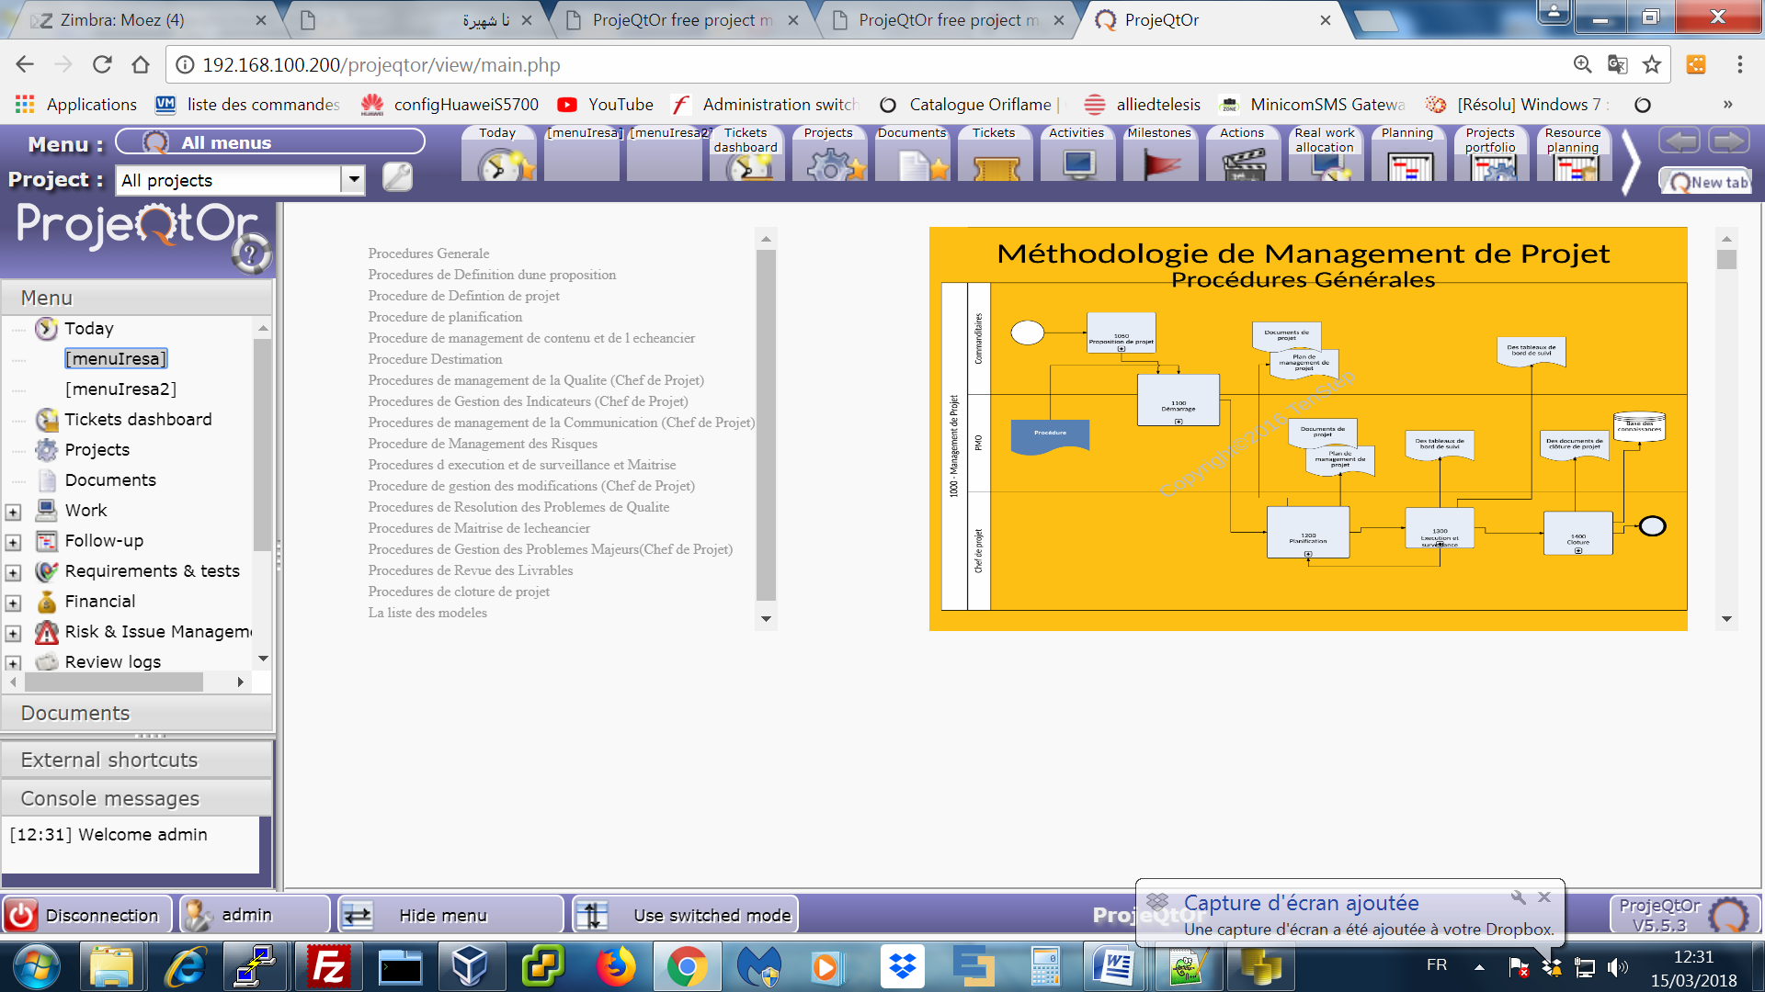Viewport: 1765px width, 992px height.
Task: Open Firefox from the Windows taskbar
Action: [x=614, y=967]
